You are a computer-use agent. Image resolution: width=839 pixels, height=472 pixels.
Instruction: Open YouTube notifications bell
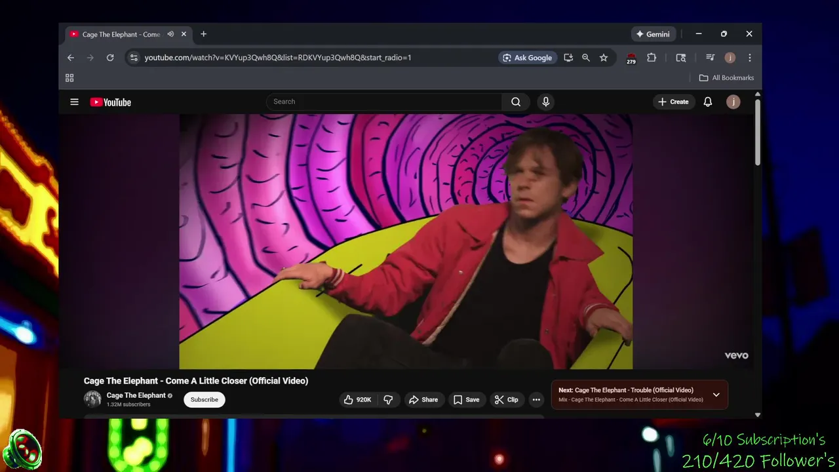708,102
